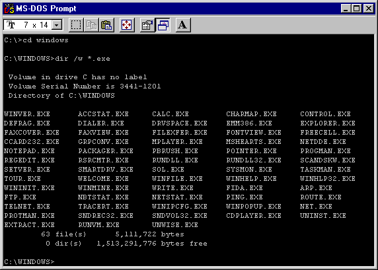Click CHARMAP.EXE file name

[x=251, y=114]
